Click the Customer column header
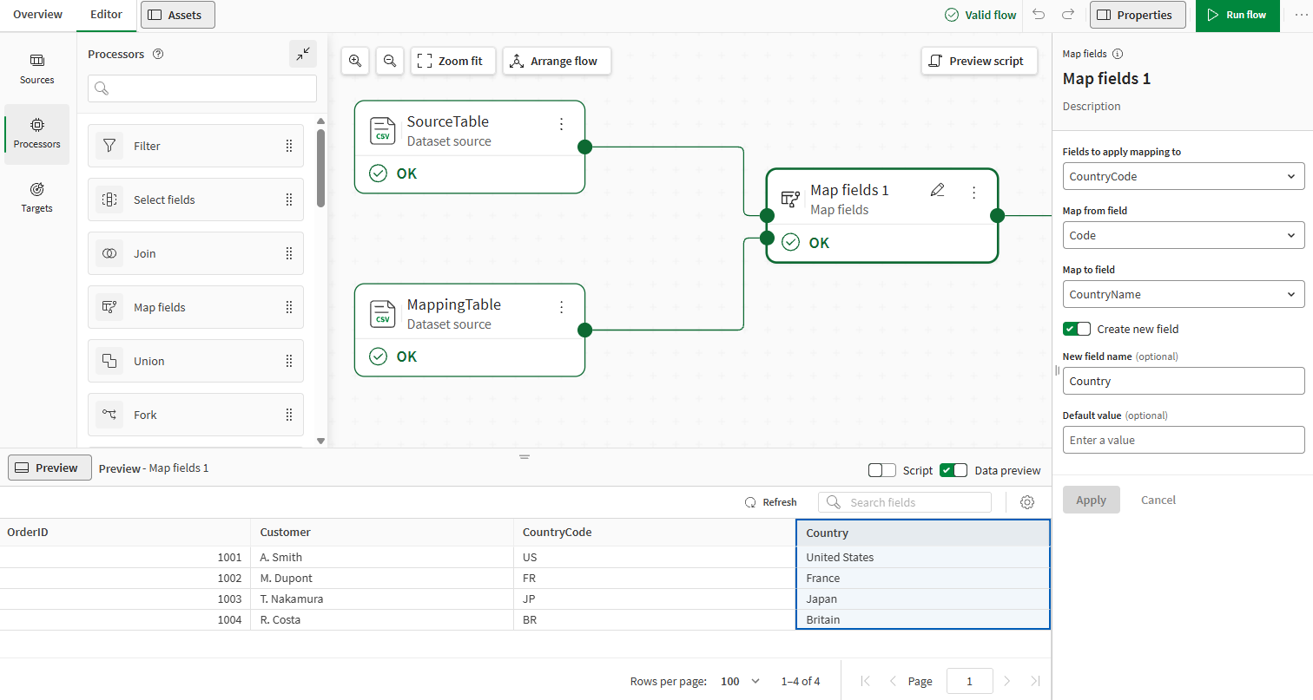 [x=381, y=533]
